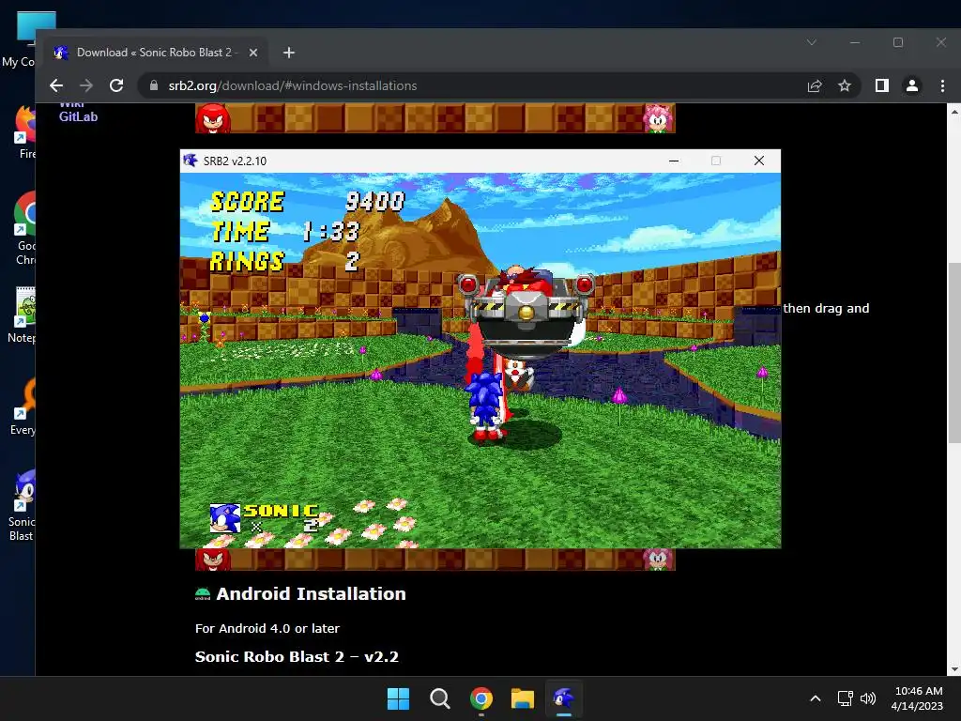This screenshot has width=961, height=721.
Task: Open the volume control in tray
Action: coord(868,698)
